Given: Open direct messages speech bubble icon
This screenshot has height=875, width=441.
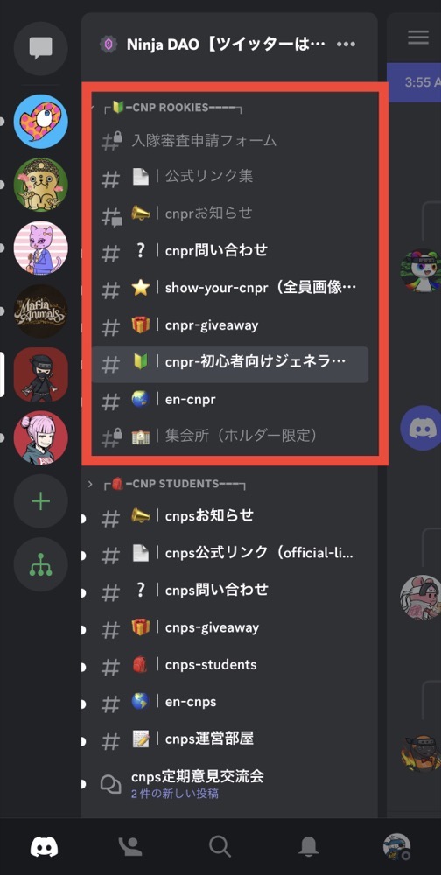Looking at the screenshot, I should pyautogui.click(x=41, y=48).
